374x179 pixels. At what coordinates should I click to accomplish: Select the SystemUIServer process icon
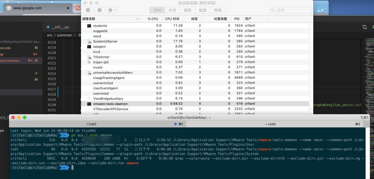tap(89, 41)
